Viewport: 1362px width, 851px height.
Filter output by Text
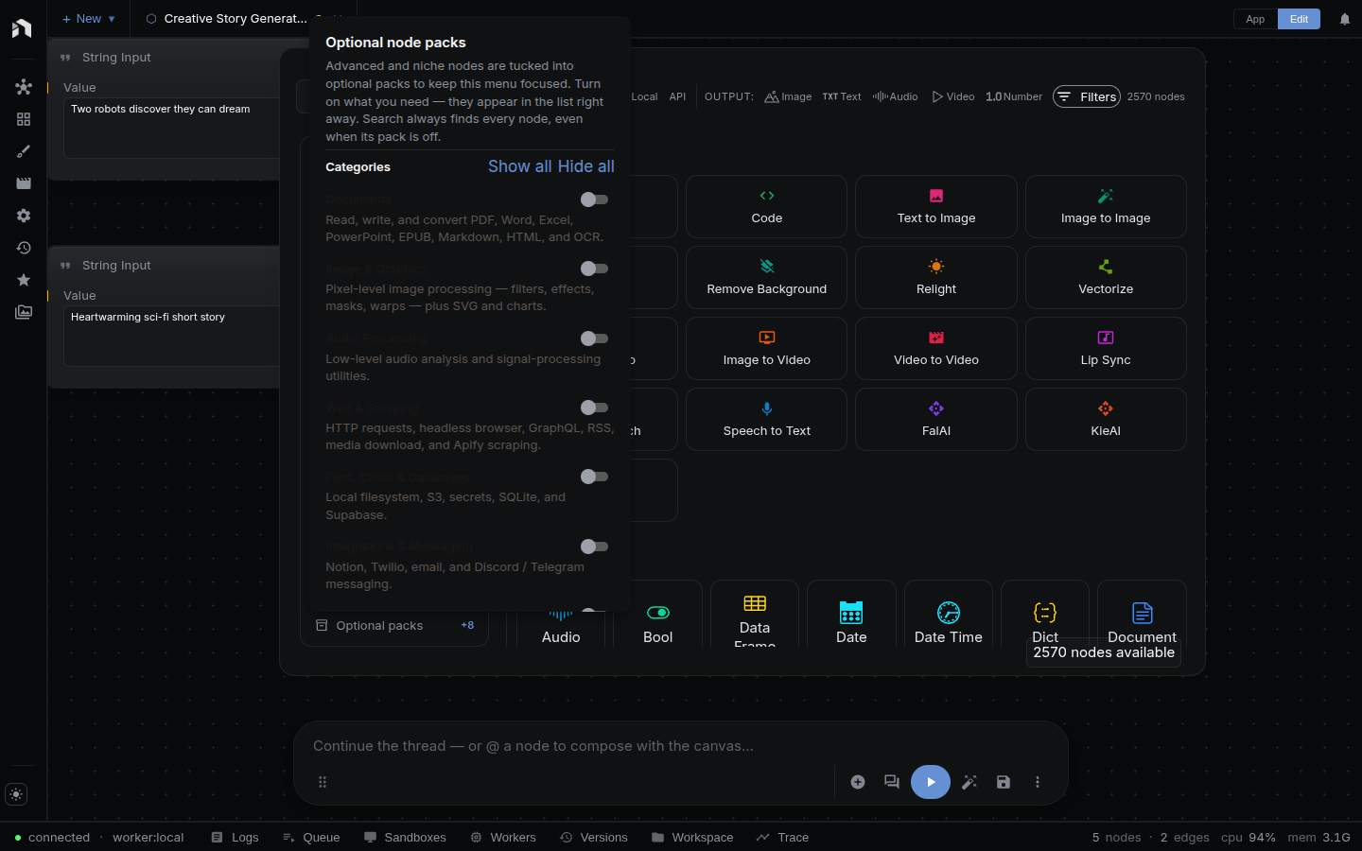coord(842,96)
